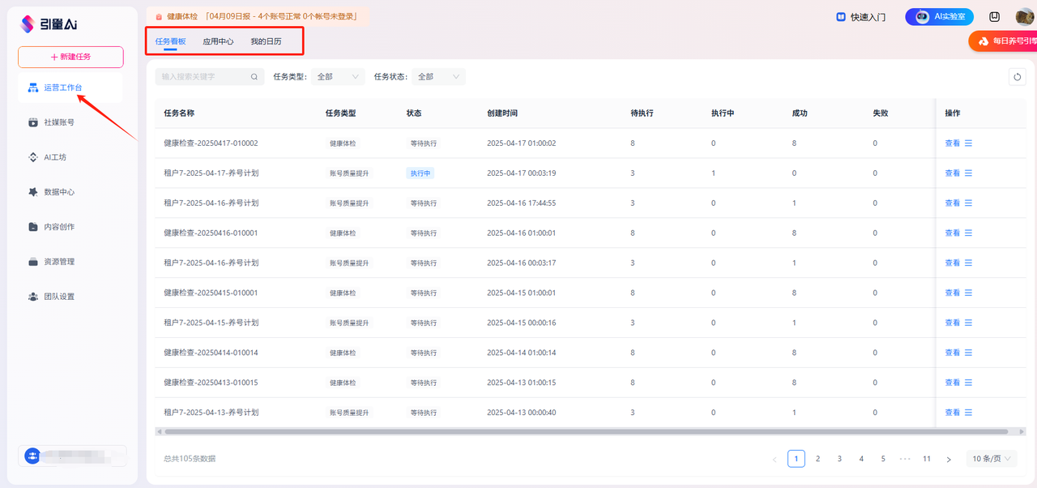View task 健康检查-20250417-010002

click(x=952, y=143)
